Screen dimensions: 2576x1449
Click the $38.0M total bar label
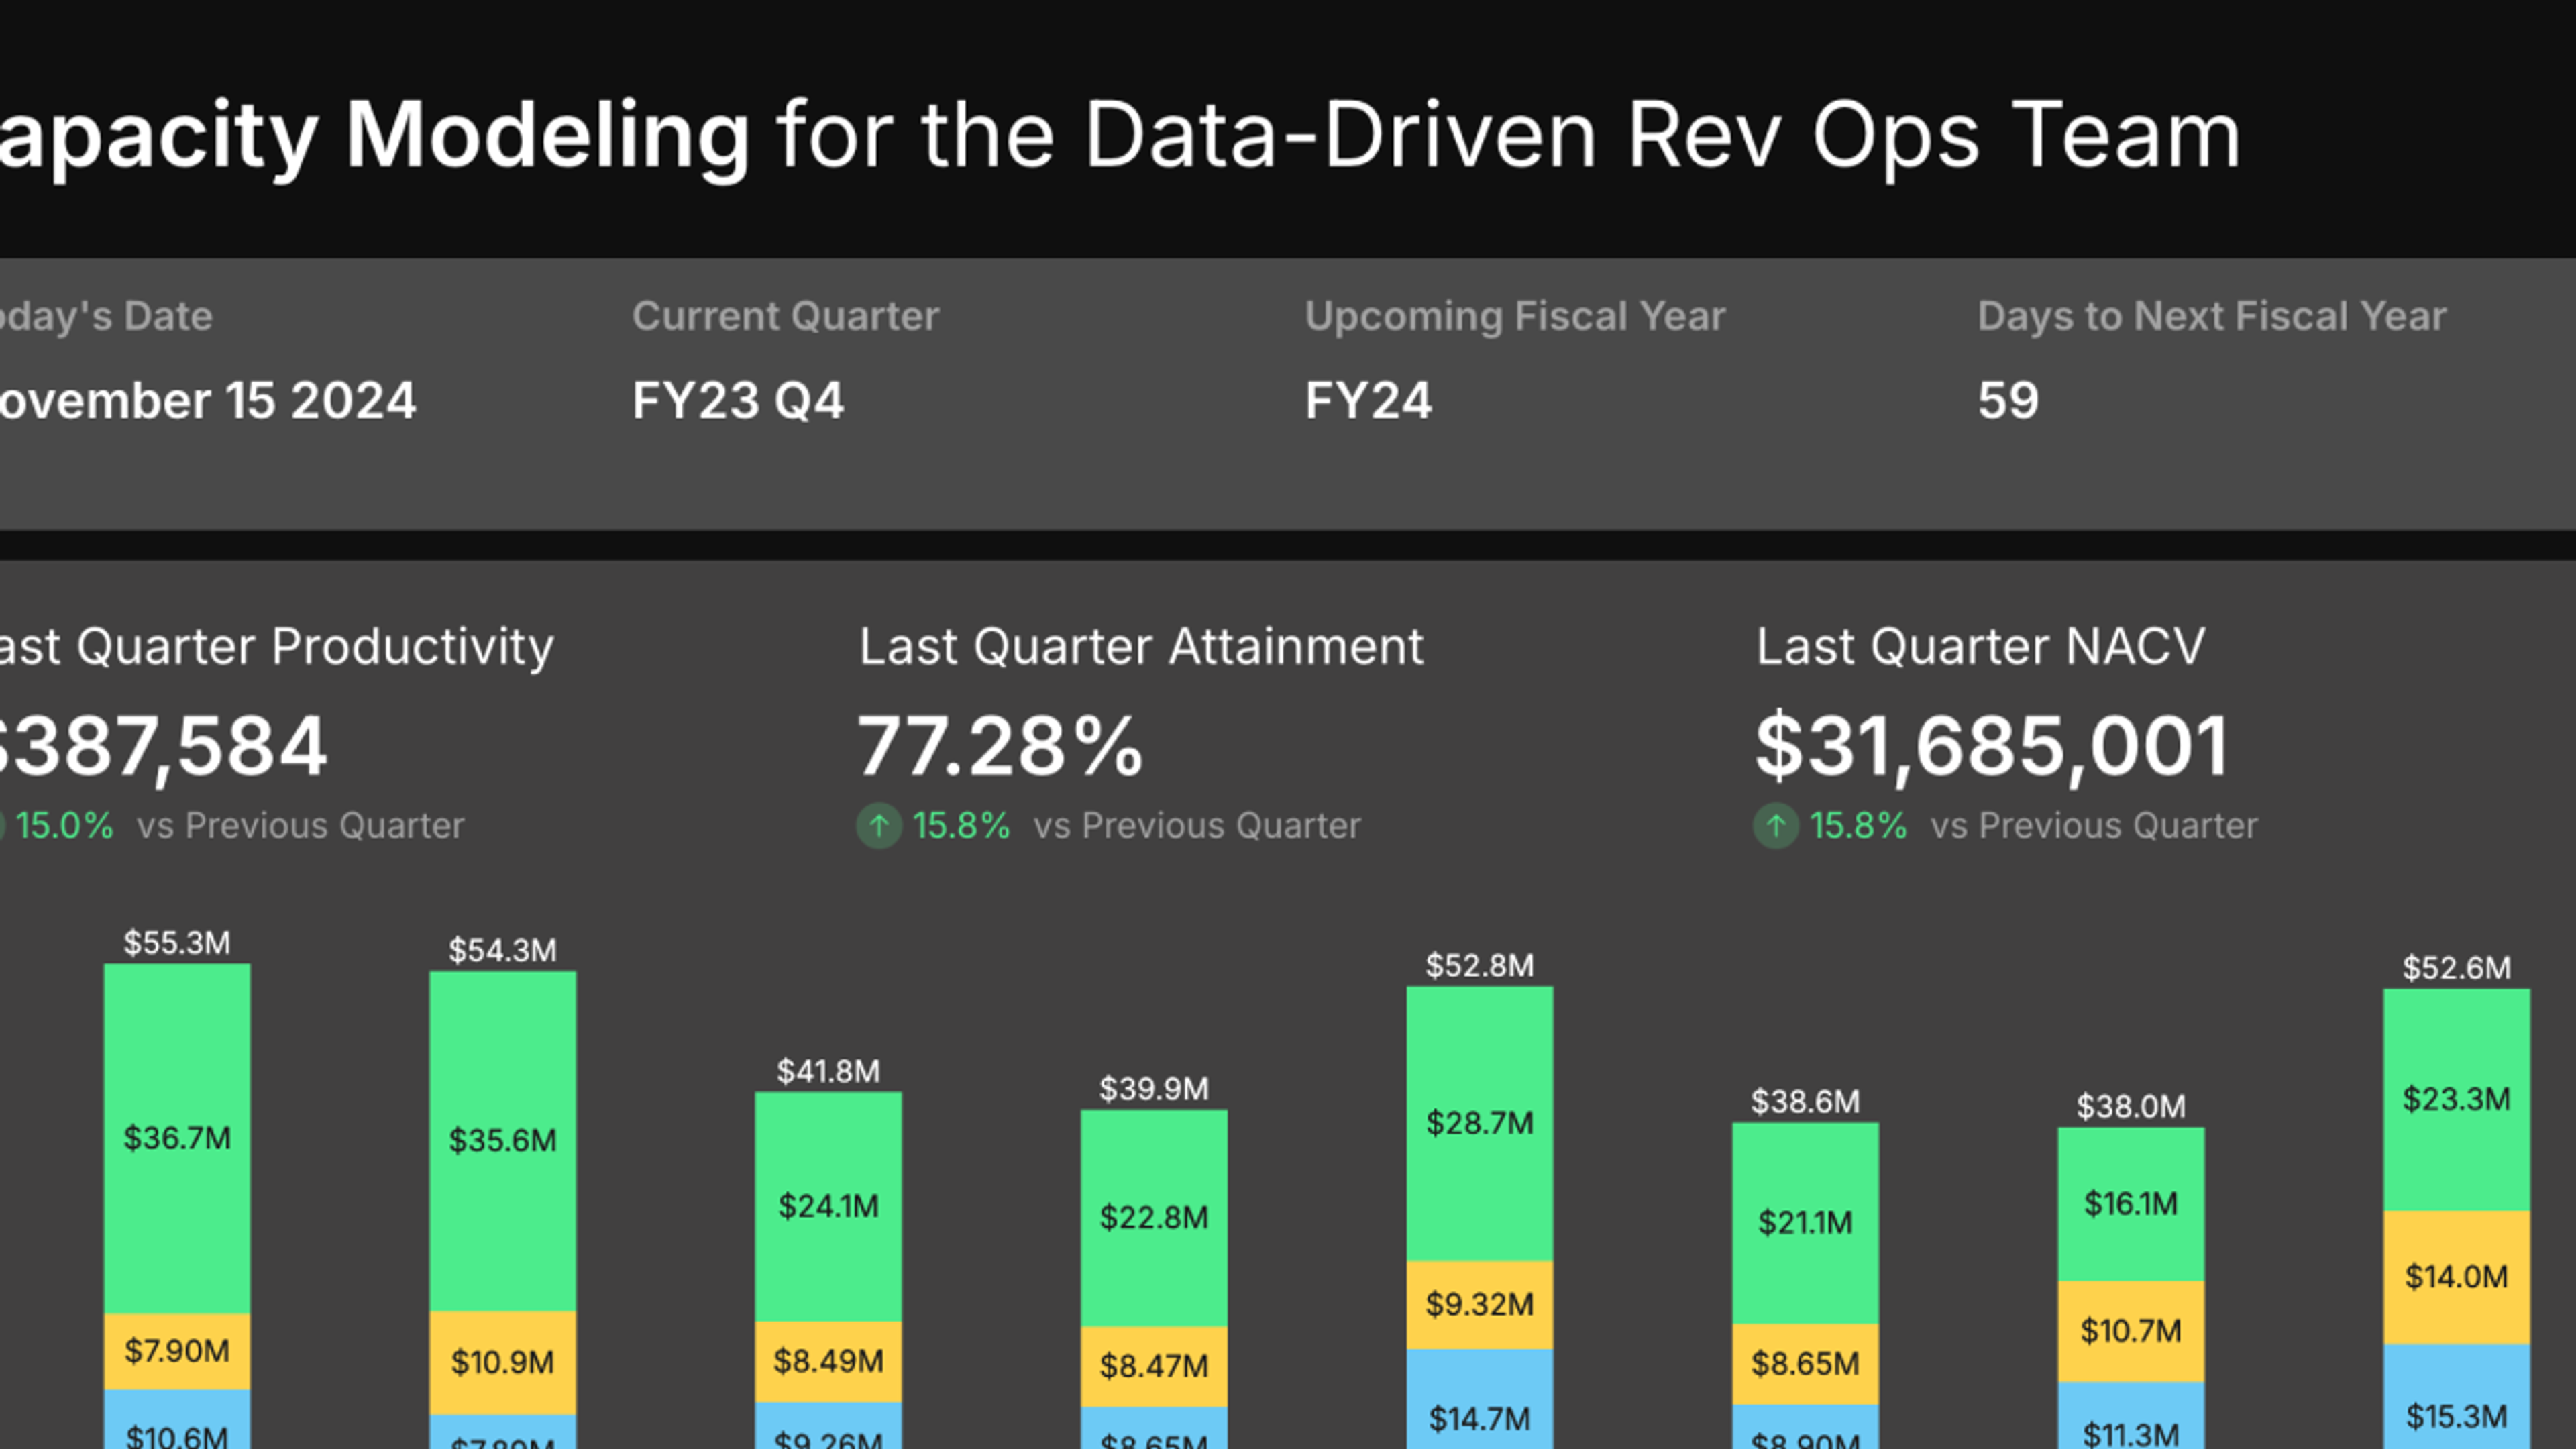click(x=2131, y=1107)
